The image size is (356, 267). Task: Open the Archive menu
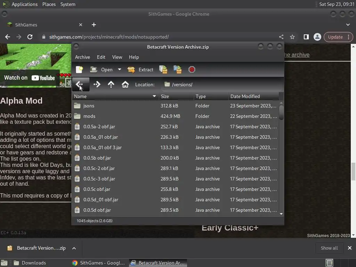click(82, 57)
